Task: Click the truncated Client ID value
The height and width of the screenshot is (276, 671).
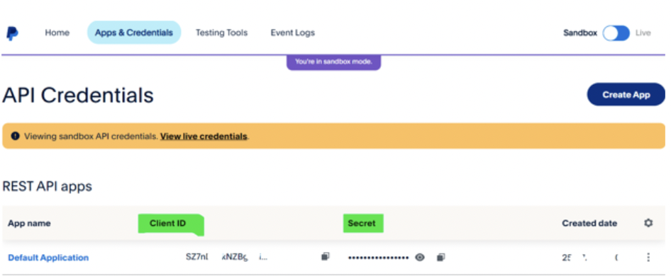Action: tap(226, 257)
